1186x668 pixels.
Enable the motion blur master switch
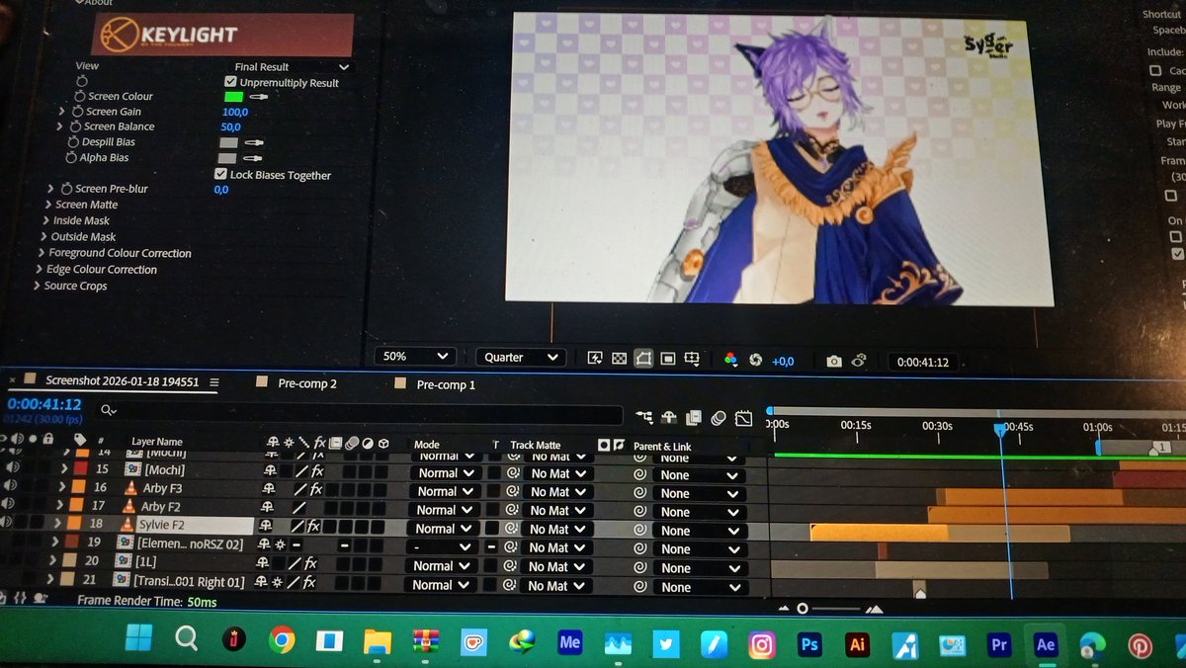[x=719, y=417]
